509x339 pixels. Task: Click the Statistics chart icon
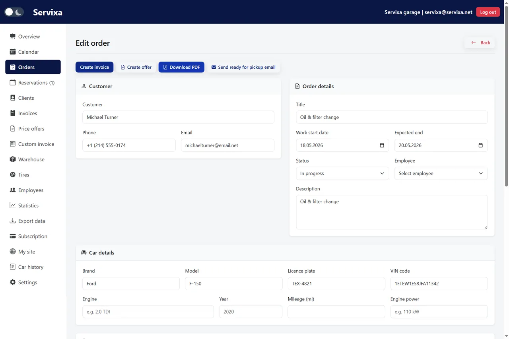[x=13, y=205]
